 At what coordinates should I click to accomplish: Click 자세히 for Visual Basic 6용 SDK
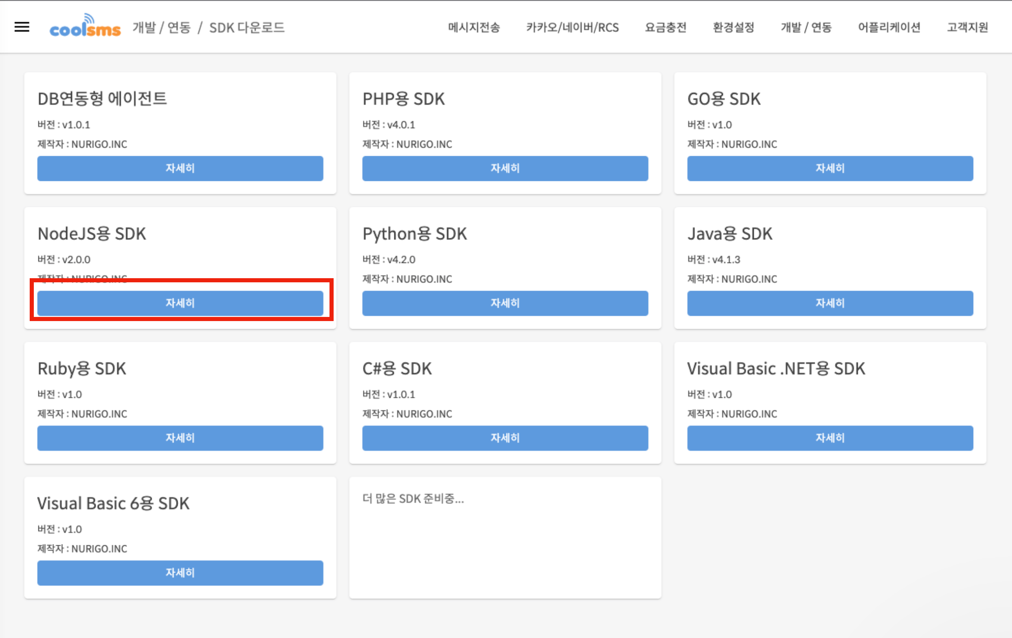pos(180,573)
